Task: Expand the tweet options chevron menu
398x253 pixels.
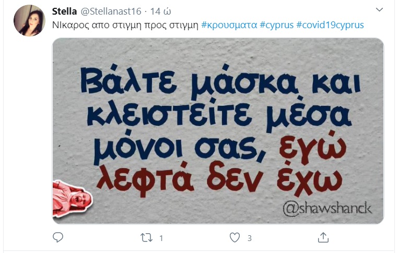Action: coord(379,10)
